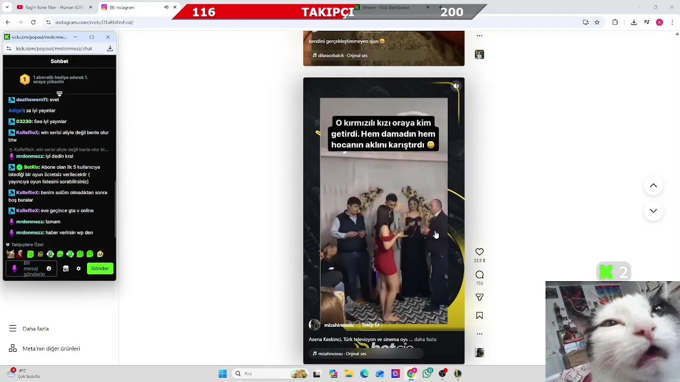Select the cat emote in Takipçilere Özel
This screenshot has width=680, height=382.
click(10, 254)
